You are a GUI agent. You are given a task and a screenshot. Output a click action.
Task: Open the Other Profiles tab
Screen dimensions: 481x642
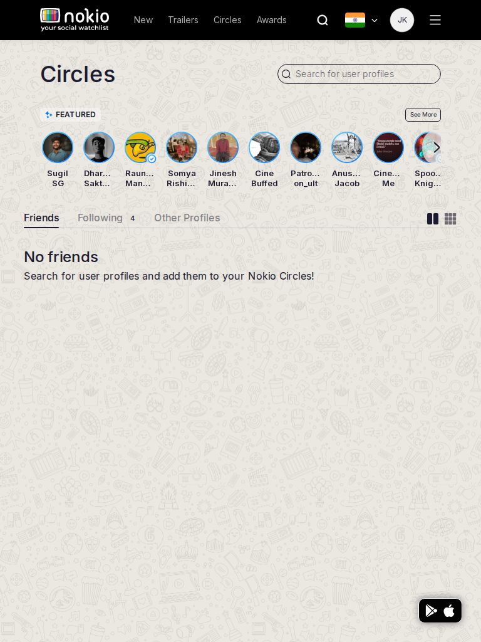[x=187, y=218]
